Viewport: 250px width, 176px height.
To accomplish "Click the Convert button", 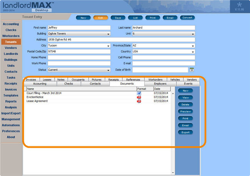I will point(188,18).
